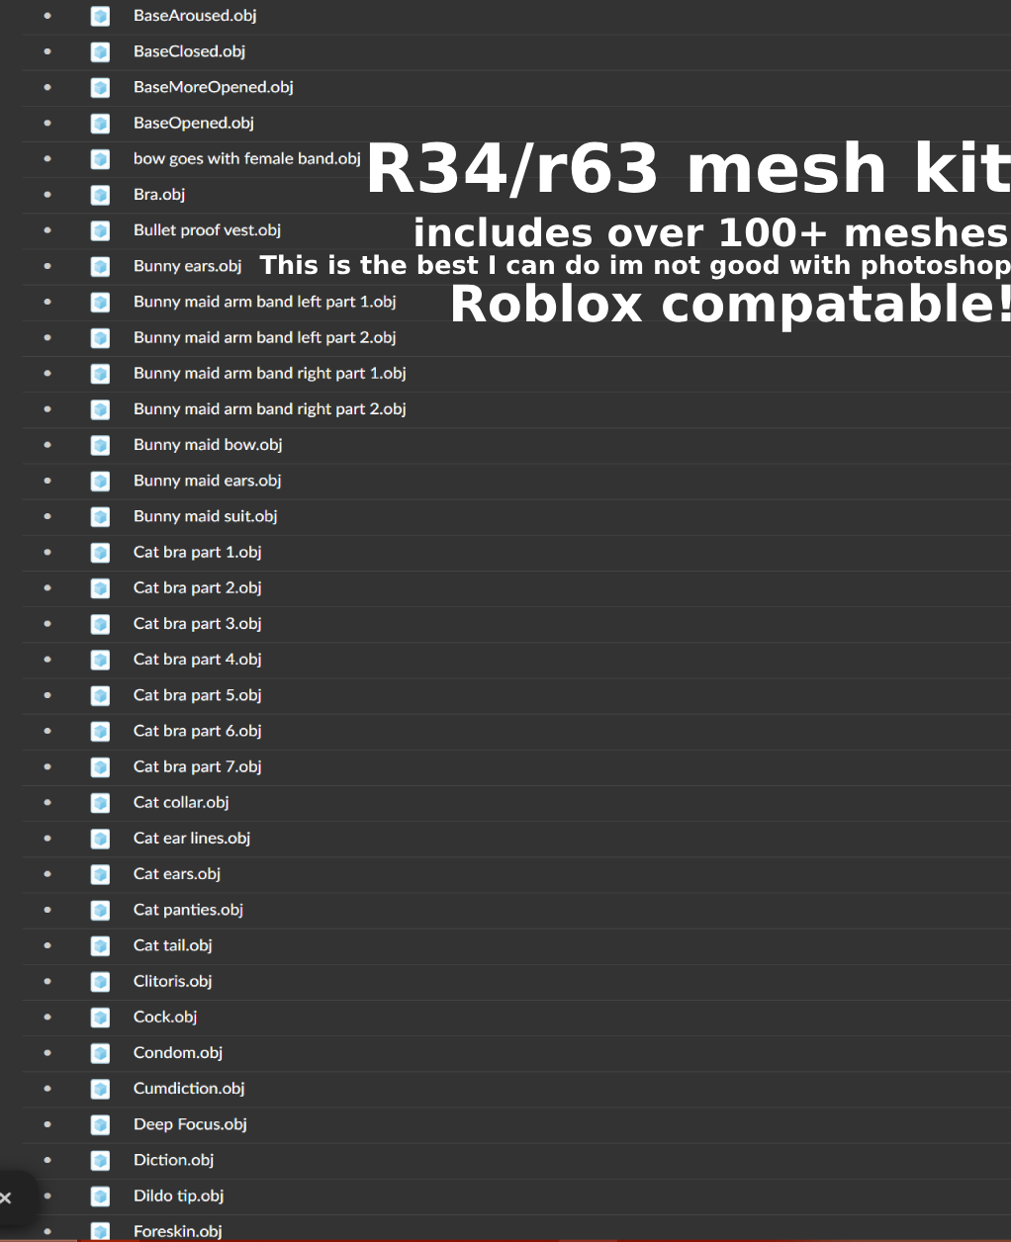Select the file icon beside Bunny maid suit.obj
The height and width of the screenshot is (1242, 1011).
pos(100,516)
